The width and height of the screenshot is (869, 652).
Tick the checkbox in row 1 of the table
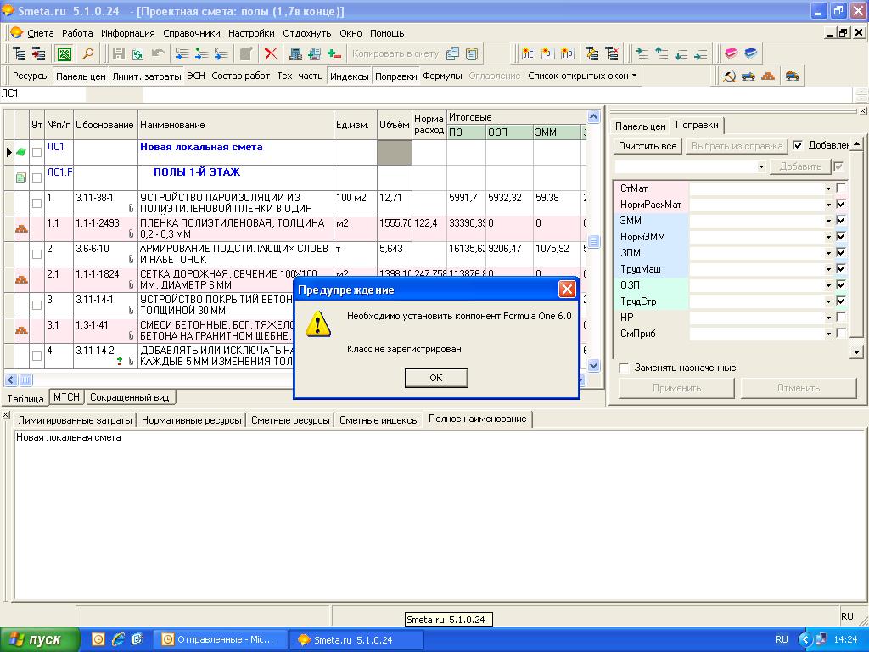pyautogui.click(x=36, y=203)
